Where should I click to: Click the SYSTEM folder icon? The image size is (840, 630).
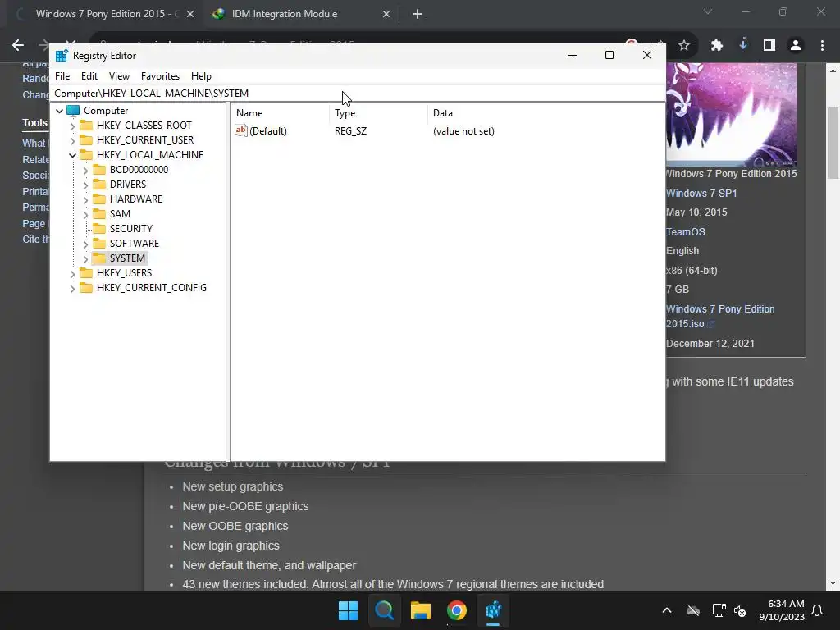point(99,258)
